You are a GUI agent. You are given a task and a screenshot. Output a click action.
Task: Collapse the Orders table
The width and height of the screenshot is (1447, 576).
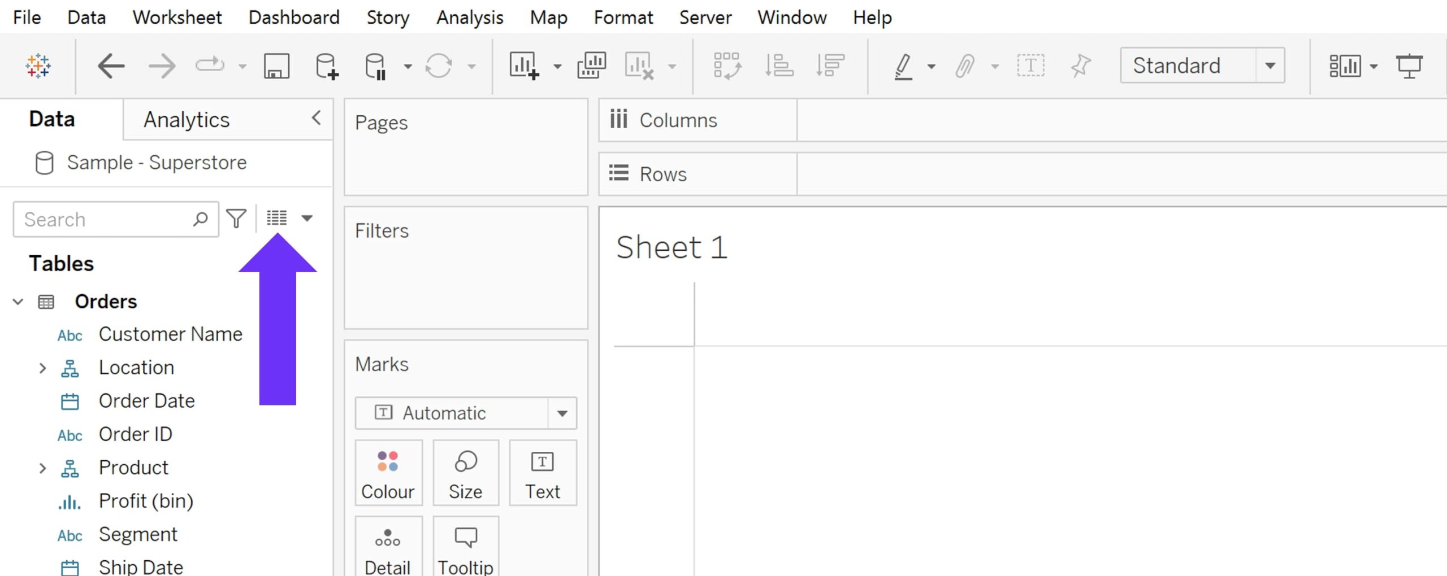point(18,302)
